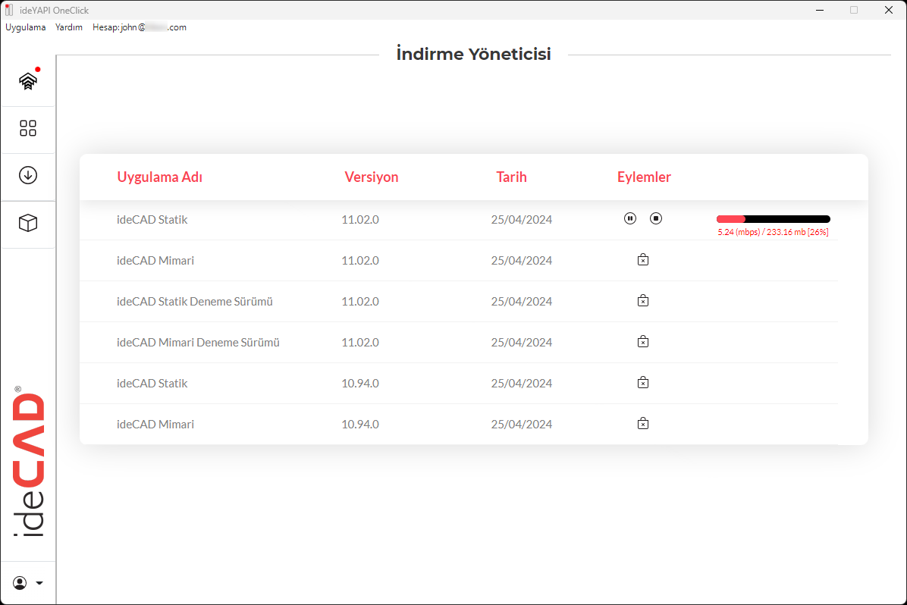Open the home icon in the sidebar
The height and width of the screenshot is (605, 907).
[x=28, y=81]
